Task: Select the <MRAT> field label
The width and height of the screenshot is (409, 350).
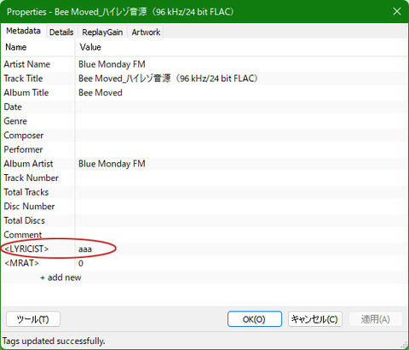Action: click(x=21, y=263)
